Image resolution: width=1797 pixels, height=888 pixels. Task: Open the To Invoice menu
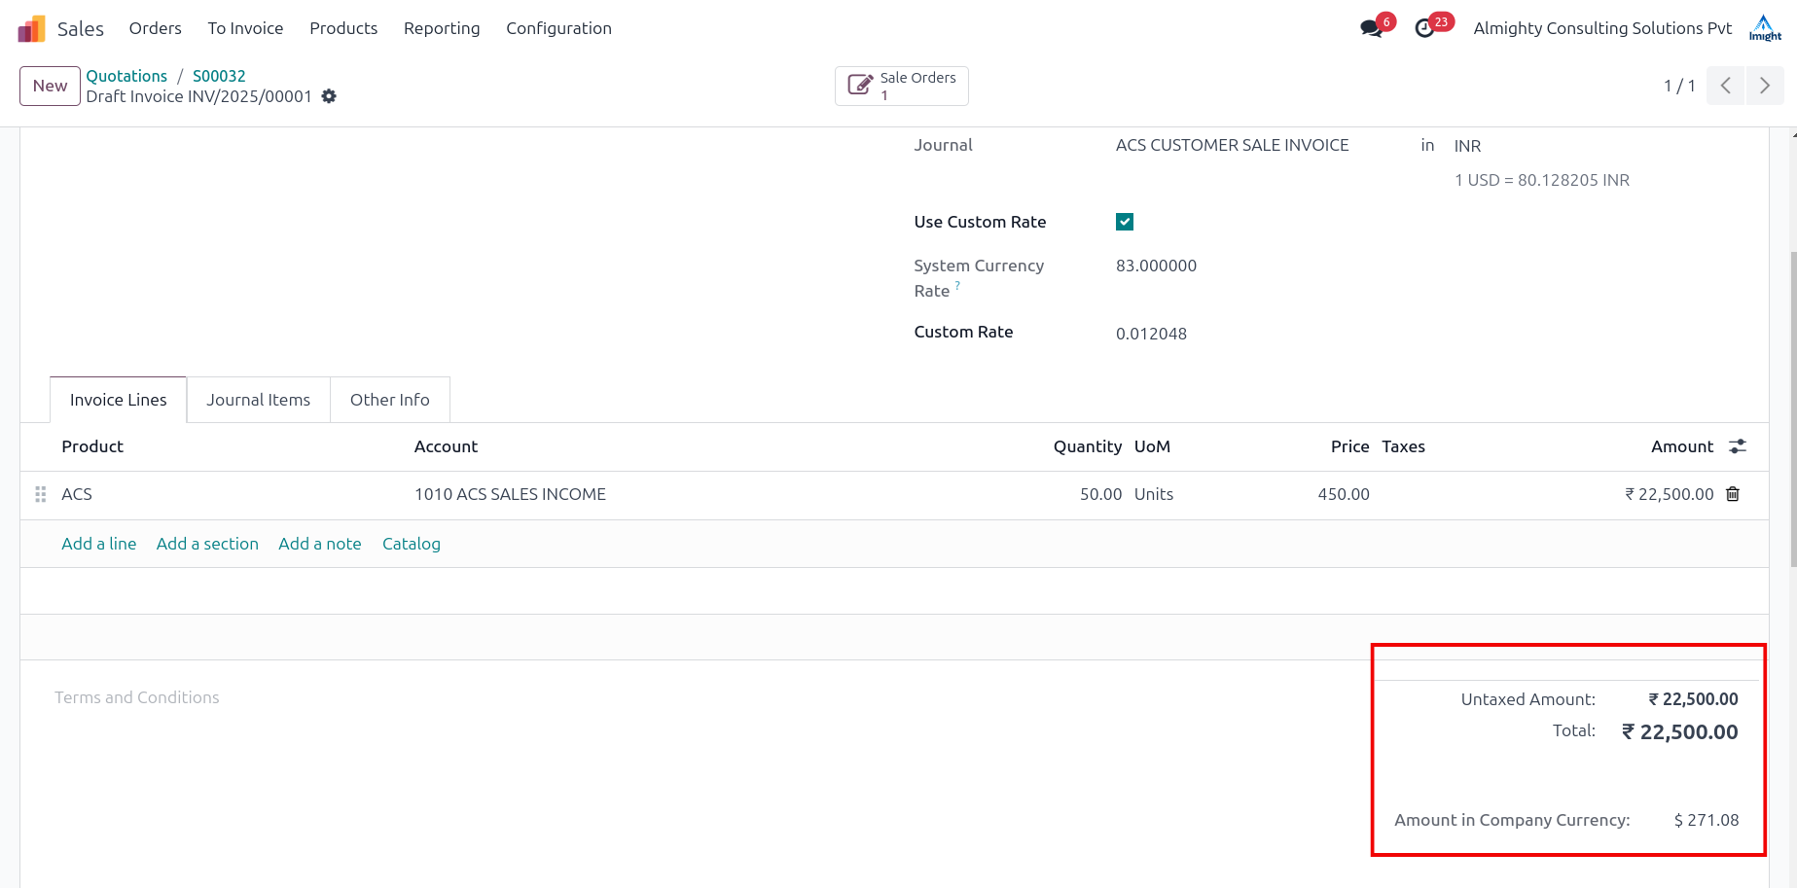pyautogui.click(x=245, y=28)
